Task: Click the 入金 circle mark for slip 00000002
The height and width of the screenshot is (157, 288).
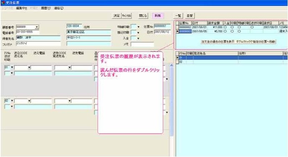Action: coord(225,27)
